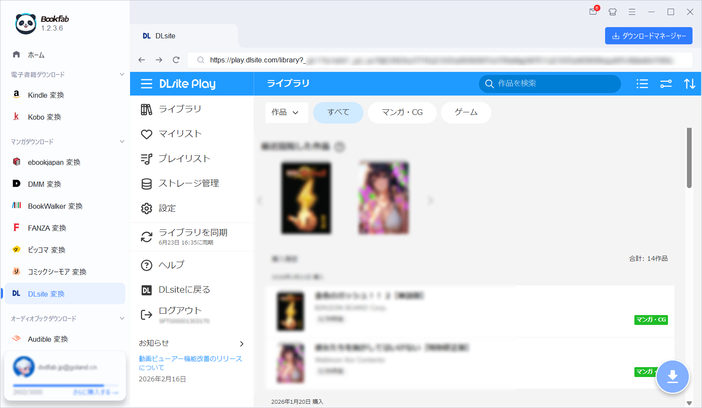The width and height of the screenshot is (702, 408).
Task: Click the マンガ・CG tag on first work
Action: click(x=651, y=320)
